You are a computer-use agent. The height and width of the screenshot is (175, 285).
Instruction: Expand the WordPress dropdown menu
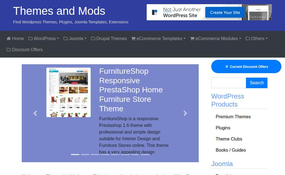pyautogui.click(x=44, y=38)
